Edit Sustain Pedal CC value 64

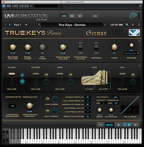pos(88,97)
